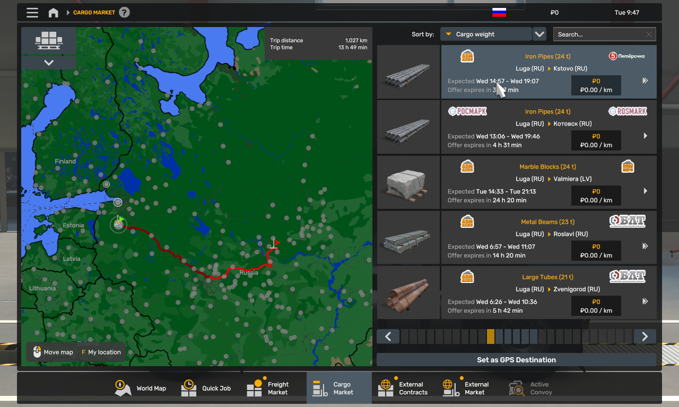Click Set as GPS Destination button

516,360
